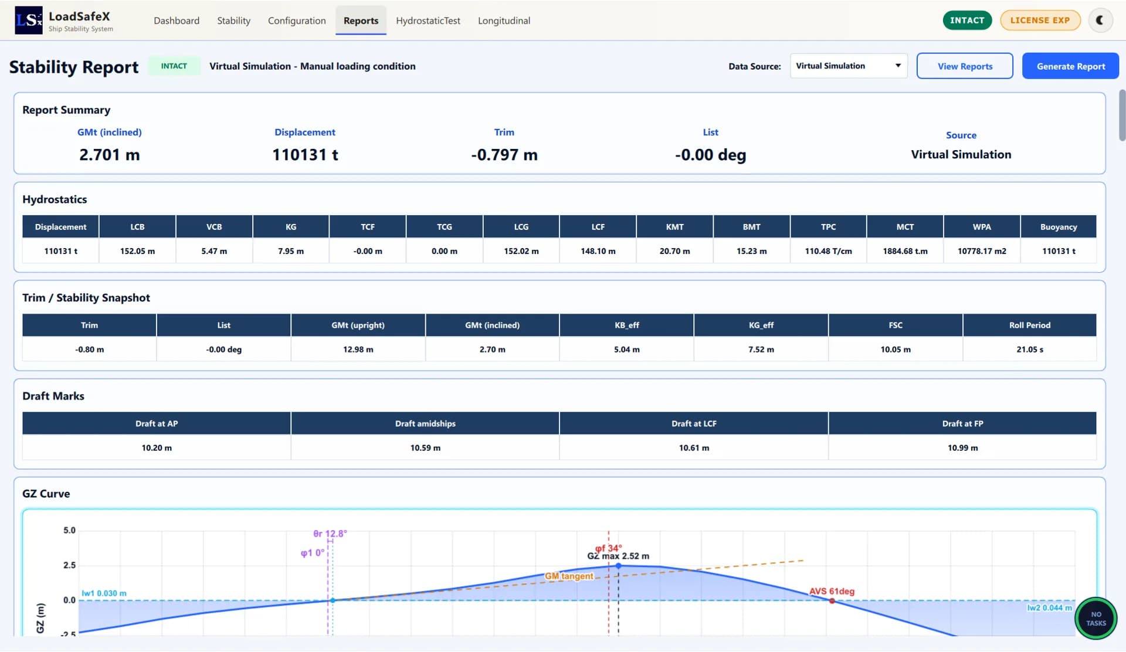
Task: Click the φ1 0° equilibrium point on curve
Action: [333, 600]
